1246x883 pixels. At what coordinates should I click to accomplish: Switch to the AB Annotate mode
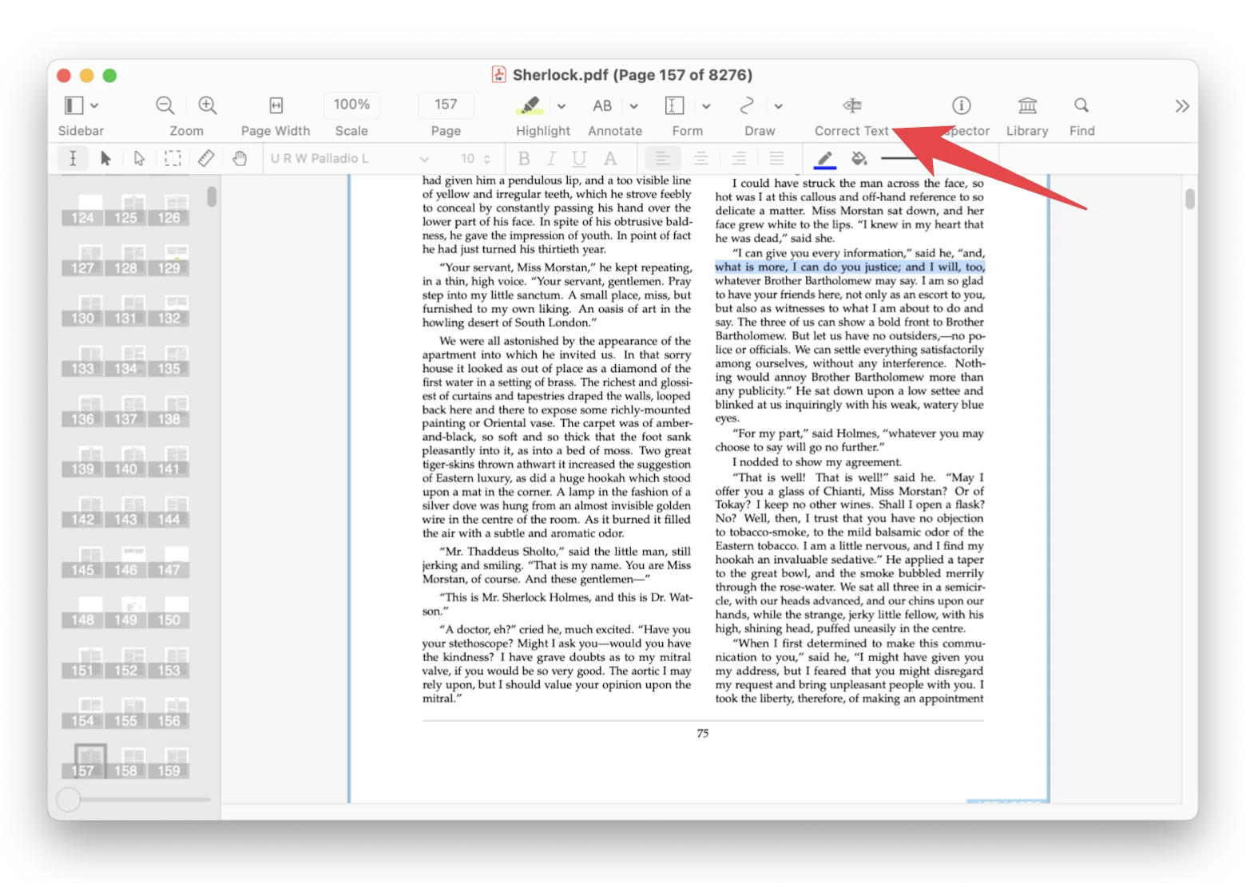[603, 105]
